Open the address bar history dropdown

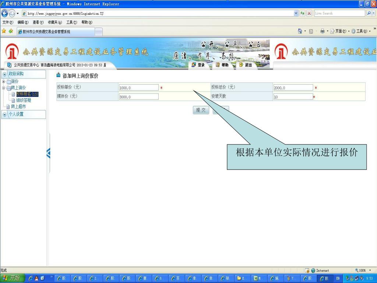coord(296,14)
